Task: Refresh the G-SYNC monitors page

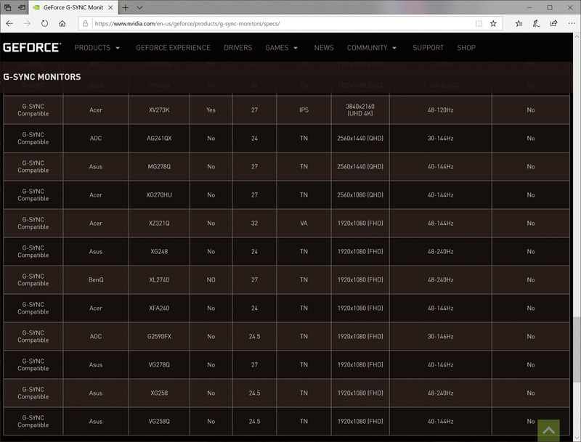Action: pyautogui.click(x=44, y=23)
